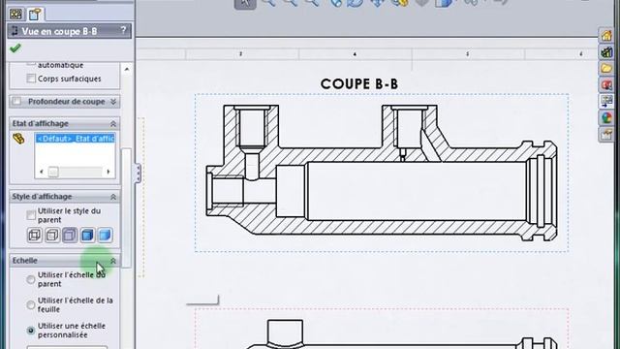Select the Hidden Lines Visible display style

tap(52, 235)
